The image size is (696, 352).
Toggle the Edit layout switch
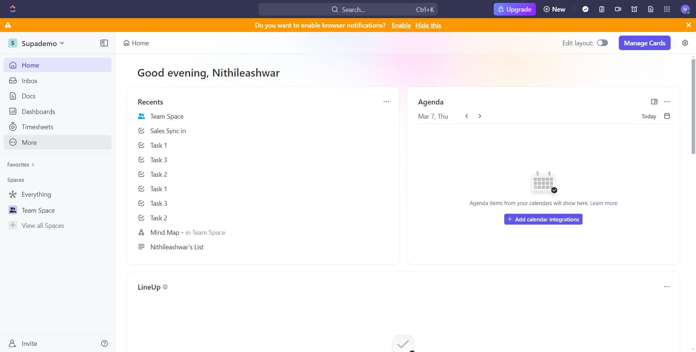tap(602, 43)
